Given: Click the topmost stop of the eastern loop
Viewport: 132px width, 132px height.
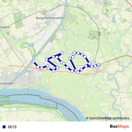Looking at the screenshot, I should point(74,53).
